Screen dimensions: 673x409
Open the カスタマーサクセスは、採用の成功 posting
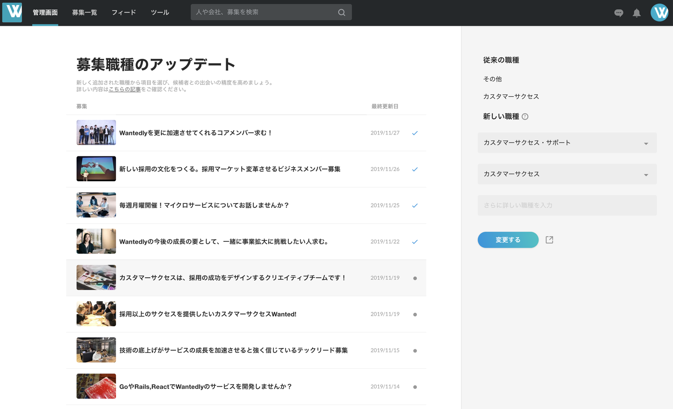click(233, 278)
